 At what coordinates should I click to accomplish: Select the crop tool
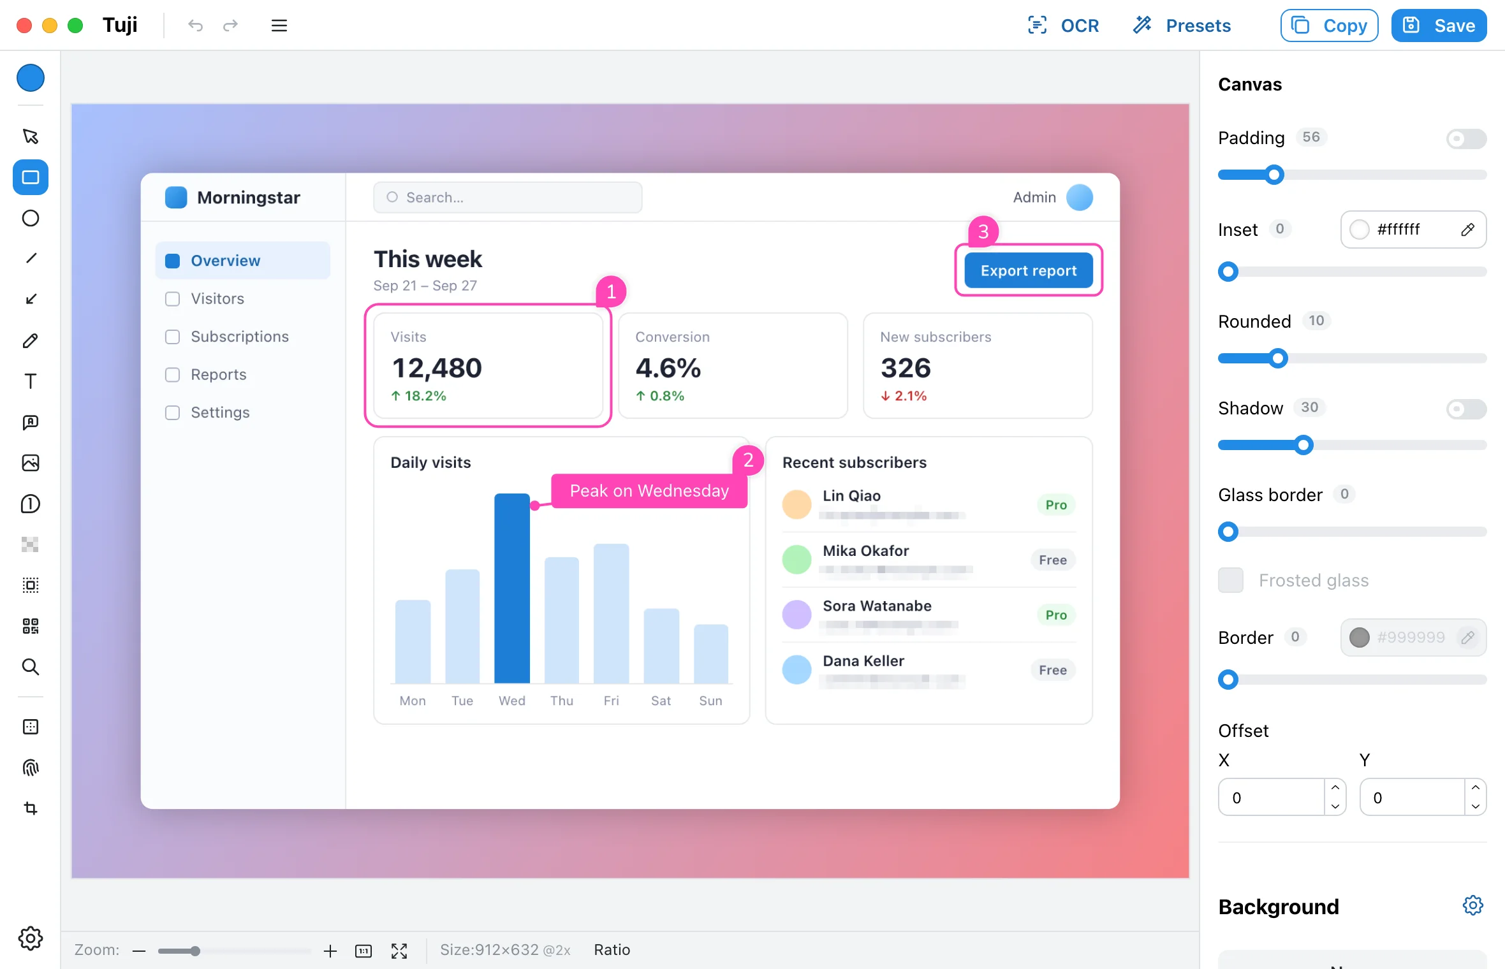tap(30, 808)
